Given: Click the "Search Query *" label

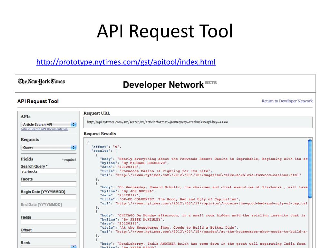Looking at the screenshot, I should point(34,166).
